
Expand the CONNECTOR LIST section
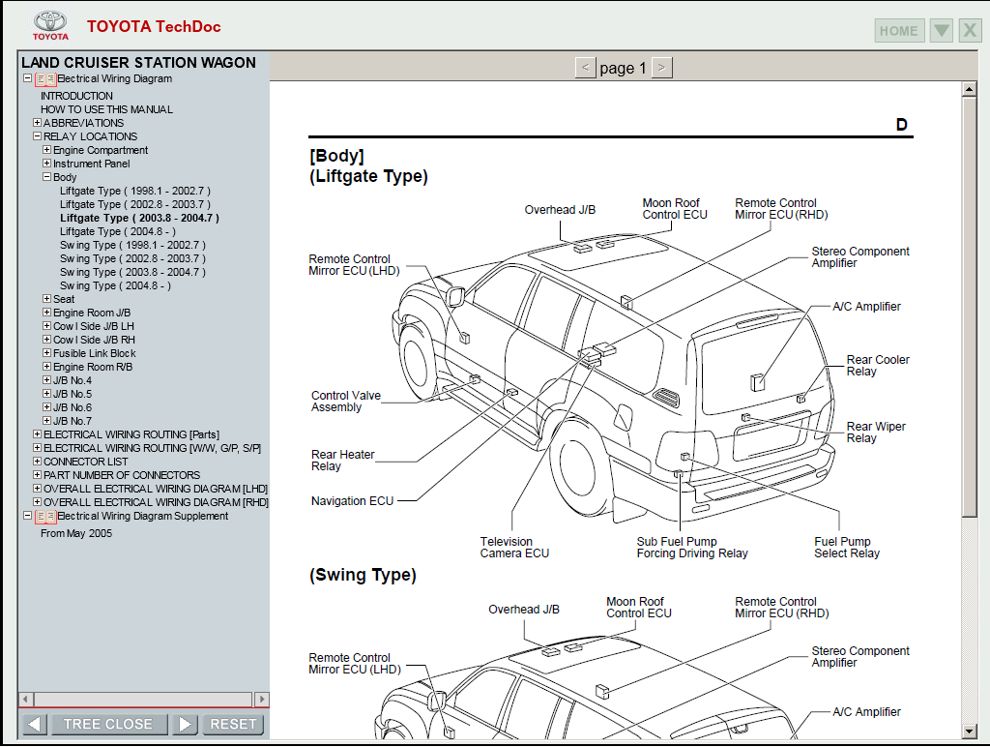(x=38, y=462)
